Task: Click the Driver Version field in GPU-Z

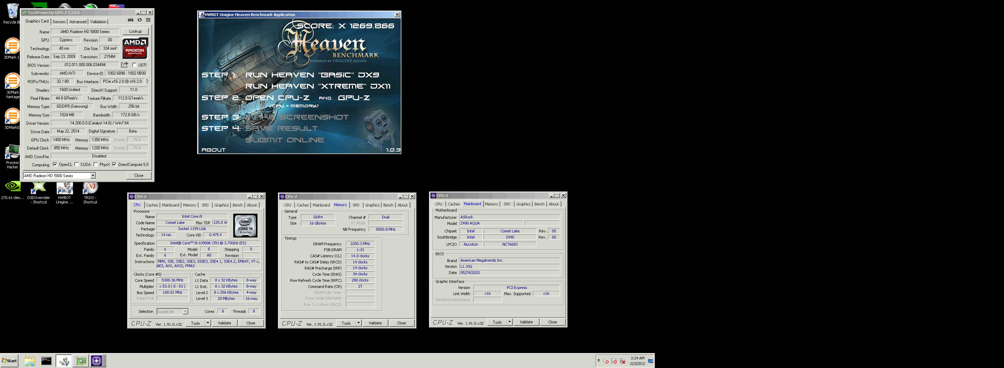Action: point(99,123)
